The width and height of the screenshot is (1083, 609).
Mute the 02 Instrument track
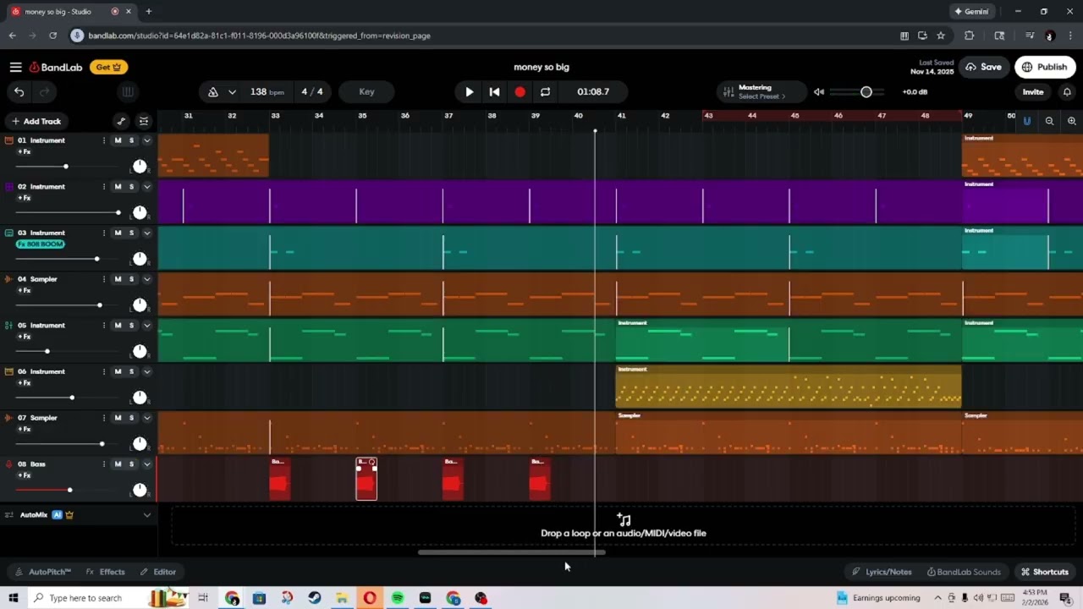(118, 187)
